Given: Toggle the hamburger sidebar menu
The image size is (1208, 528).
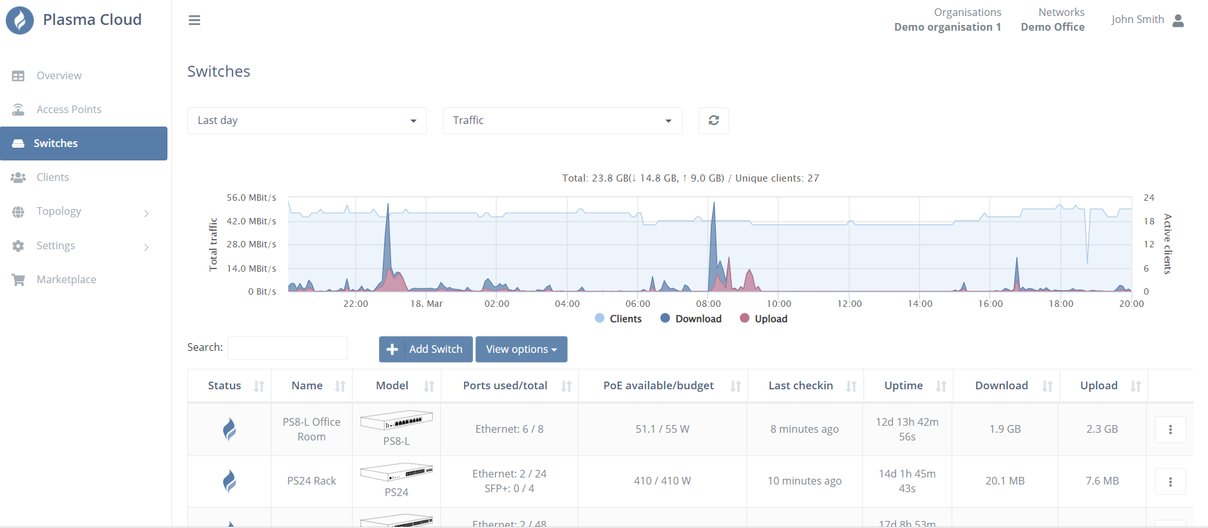Looking at the screenshot, I should point(194,20).
